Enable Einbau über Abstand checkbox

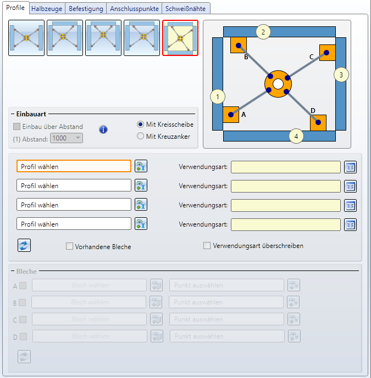16,126
